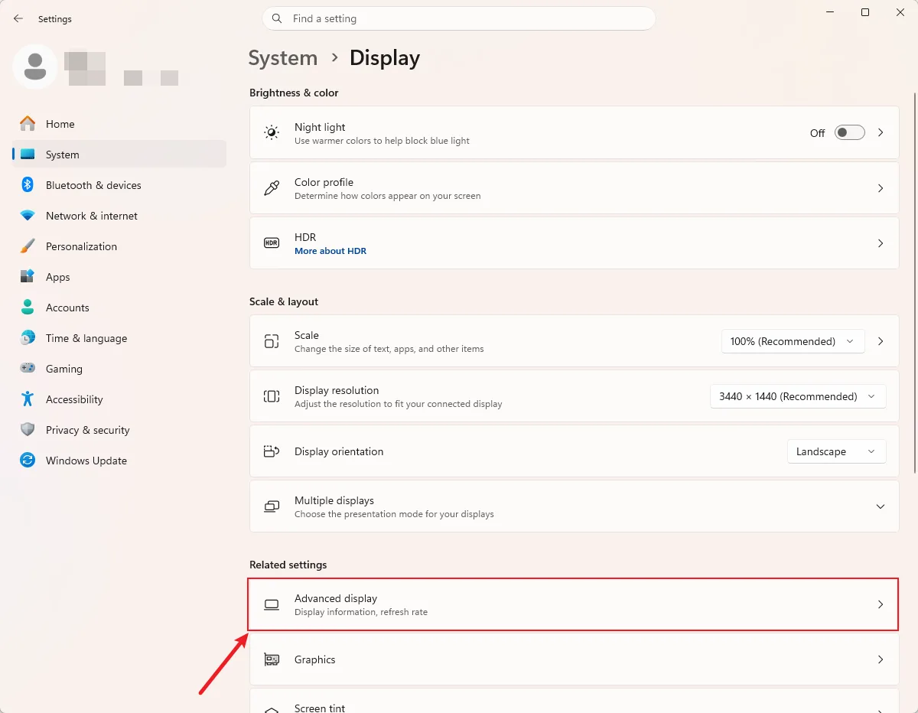
Task: Open the Display orientation Landscape dropdown
Action: (837, 451)
